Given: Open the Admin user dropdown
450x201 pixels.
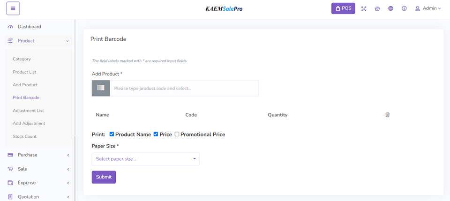Looking at the screenshot, I should pyautogui.click(x=428, y=8).
